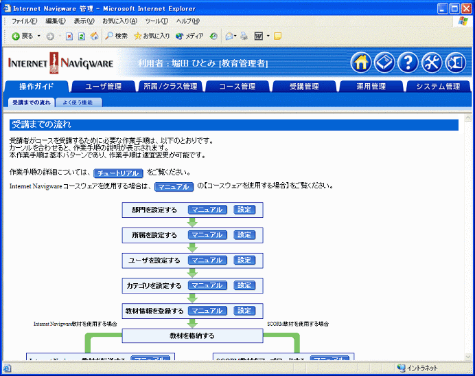This screenshot has width=475, height=376.
Task: Click the 教材を格納する step box
Action: [192, 336]
